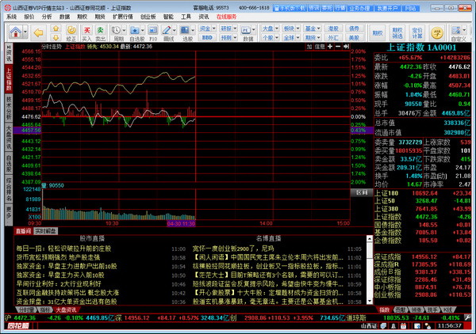Screen dimensions: 476x334
Task: Switch to the 买时解盘 tab
Action: click(45, 231)
